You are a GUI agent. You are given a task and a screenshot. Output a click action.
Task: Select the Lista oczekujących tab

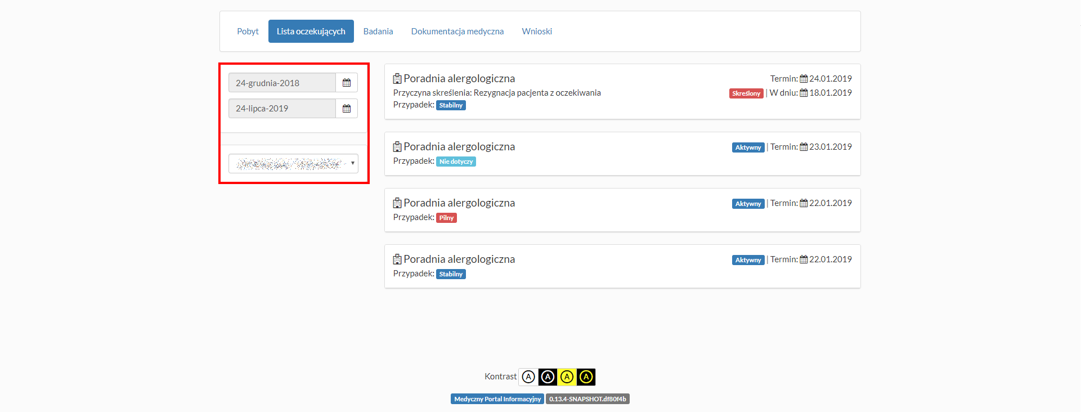pos(311,32)
